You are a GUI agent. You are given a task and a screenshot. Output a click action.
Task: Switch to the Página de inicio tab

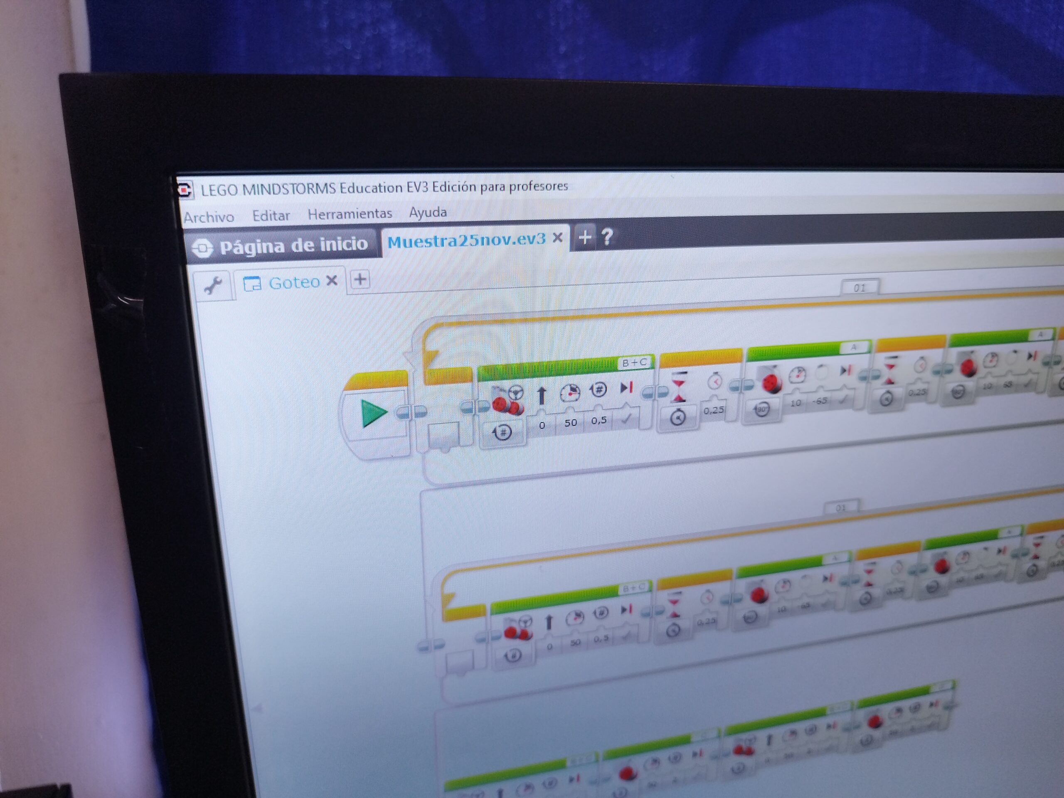[x=281, y=246]
